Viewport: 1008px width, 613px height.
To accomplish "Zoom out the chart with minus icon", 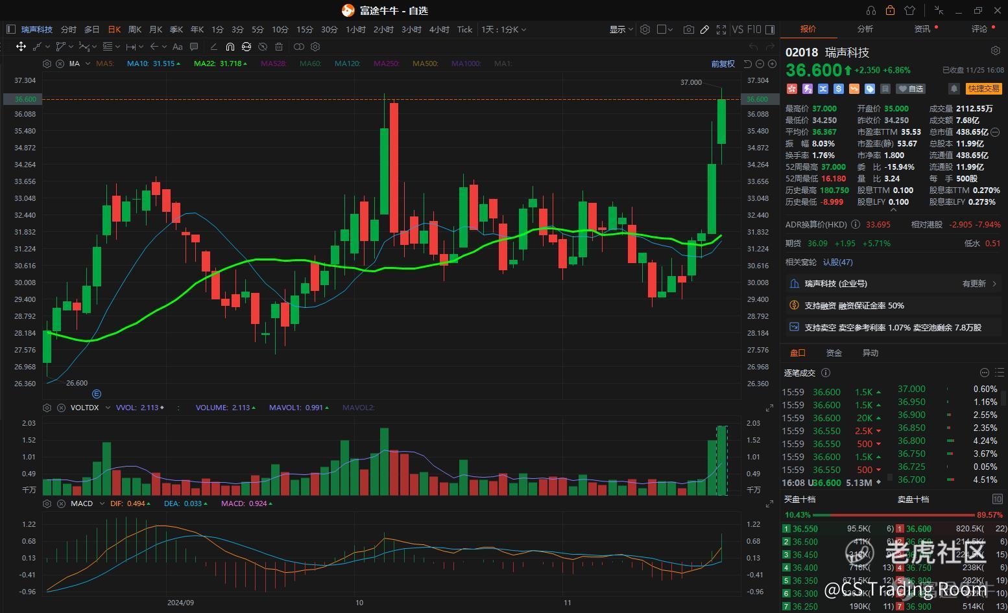I will click(760, 64).
